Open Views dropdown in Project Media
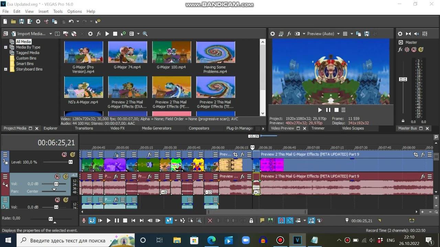Viewport: 440px width, 247px height. (x=138, y=34)
